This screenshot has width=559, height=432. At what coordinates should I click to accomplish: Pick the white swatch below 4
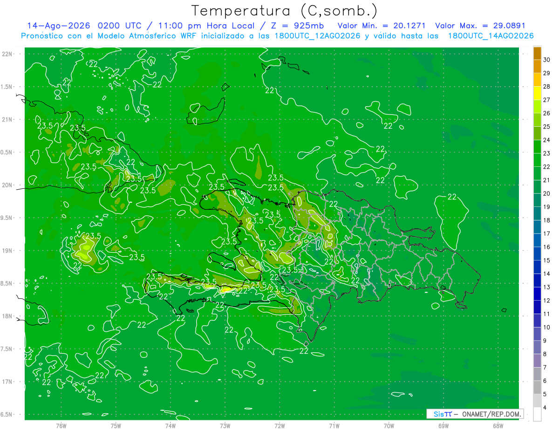[537, 414]
